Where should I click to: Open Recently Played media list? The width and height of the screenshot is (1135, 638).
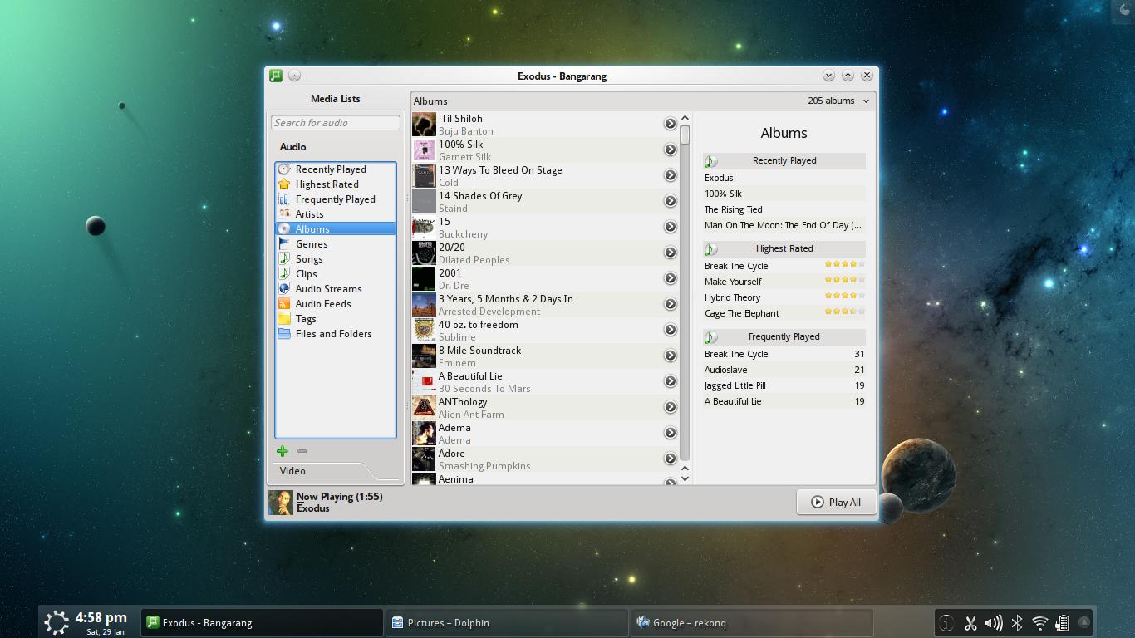point(336,169)
